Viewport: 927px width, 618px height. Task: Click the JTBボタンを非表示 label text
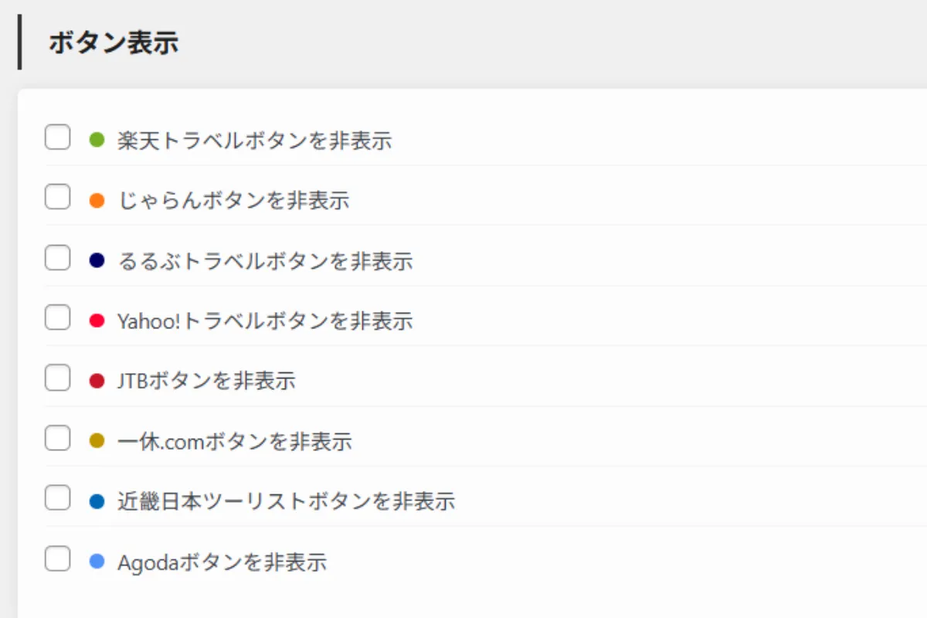point(206,379)
